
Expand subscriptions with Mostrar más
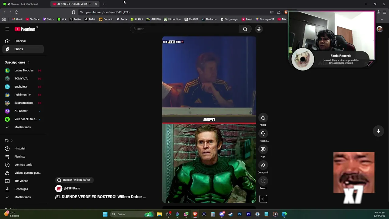tap(23, 127)
